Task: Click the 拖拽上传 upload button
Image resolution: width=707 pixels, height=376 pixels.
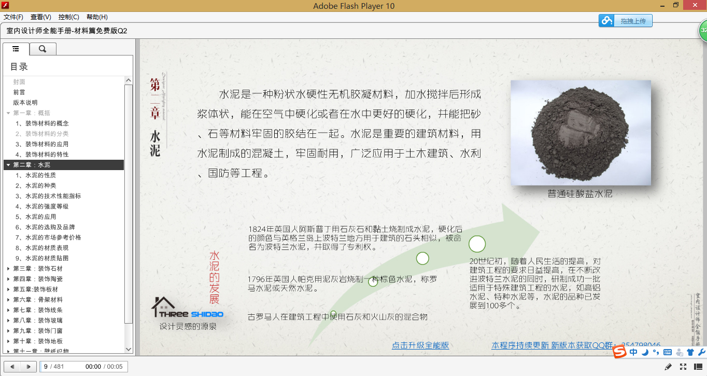Action: click(633, 21)
